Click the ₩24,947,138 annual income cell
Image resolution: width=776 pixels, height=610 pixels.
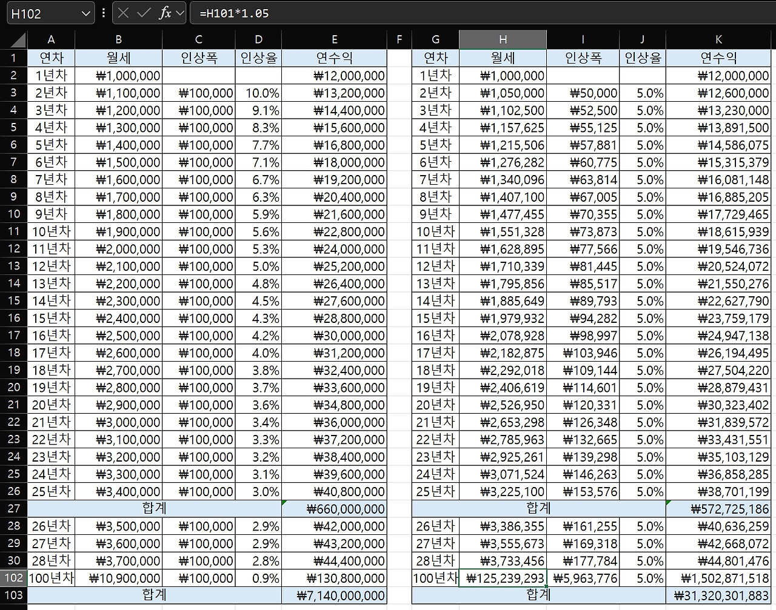tap(718, 336)
